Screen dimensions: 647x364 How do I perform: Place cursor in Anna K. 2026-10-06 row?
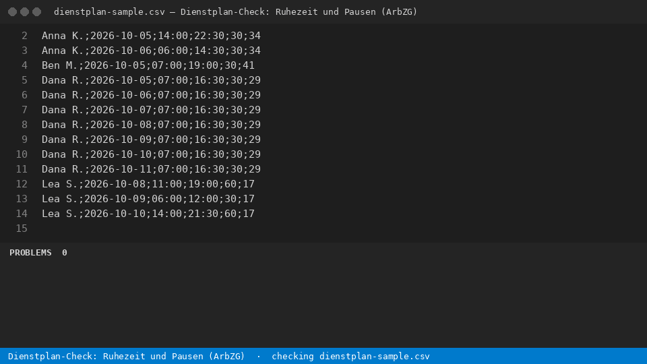pyautogui.click(x=151, y=51)
